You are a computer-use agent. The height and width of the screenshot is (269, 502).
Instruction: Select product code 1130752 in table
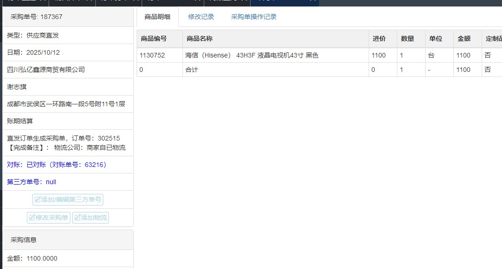152,55
